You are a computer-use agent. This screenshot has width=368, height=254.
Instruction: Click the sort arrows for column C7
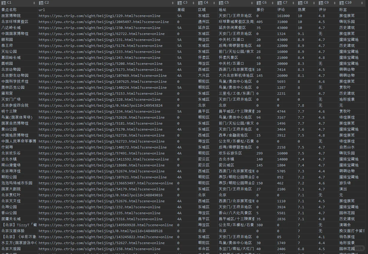[293, 3]
